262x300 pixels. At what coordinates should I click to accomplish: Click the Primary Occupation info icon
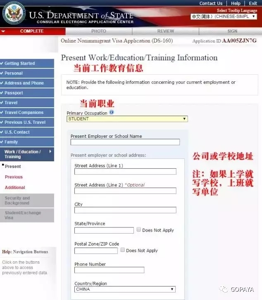point(112,112)
